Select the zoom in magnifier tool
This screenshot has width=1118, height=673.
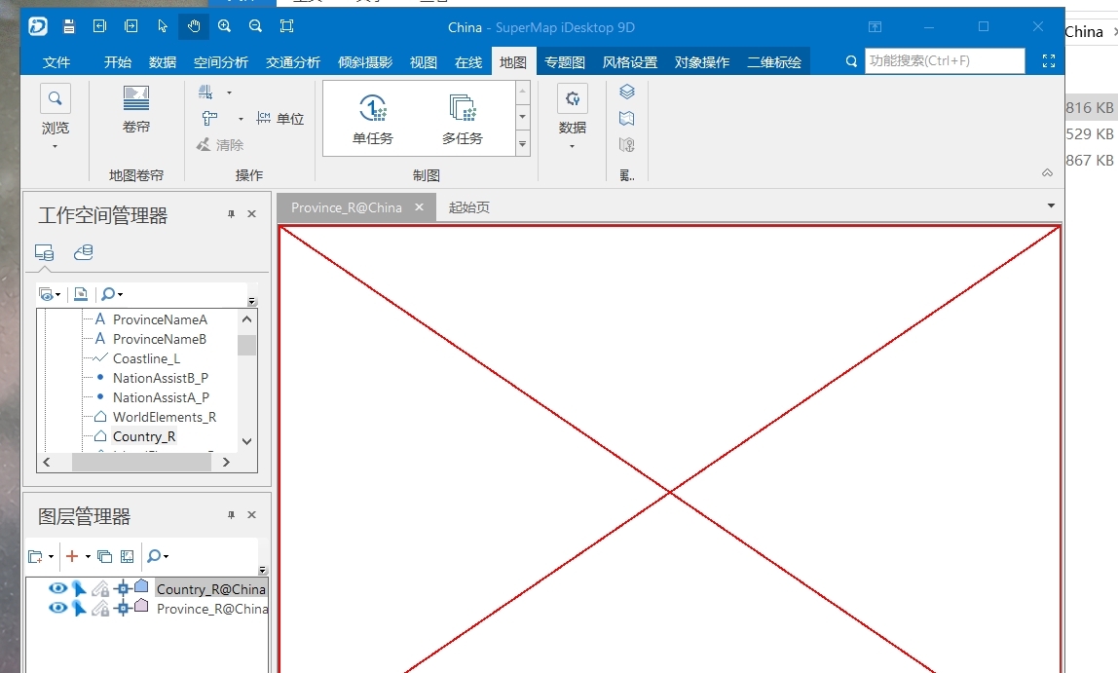click(x=225, y=26)
